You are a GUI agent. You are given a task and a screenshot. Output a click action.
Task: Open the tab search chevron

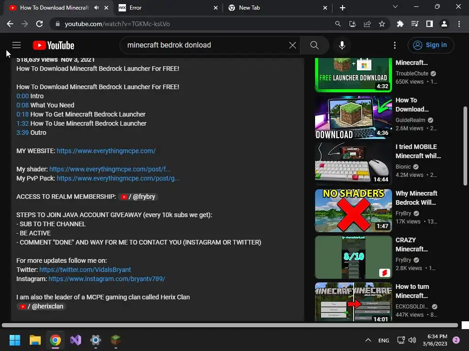point(395,6)
